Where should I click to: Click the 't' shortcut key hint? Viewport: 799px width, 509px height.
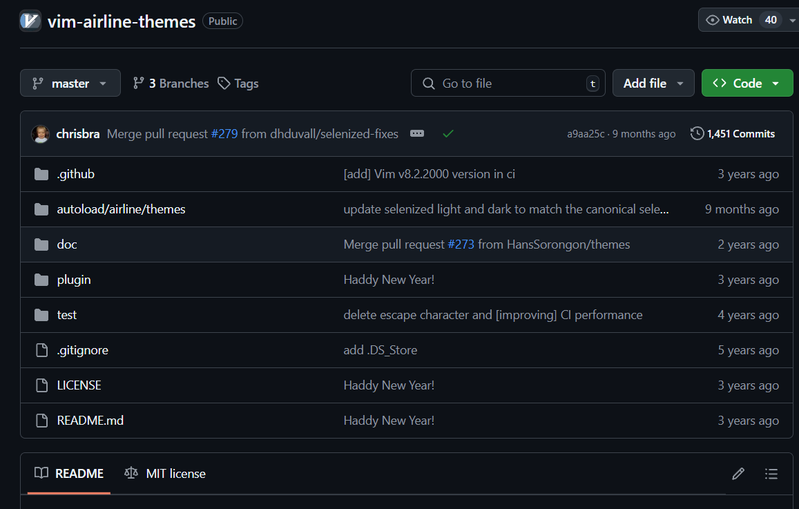click(593, 84)
